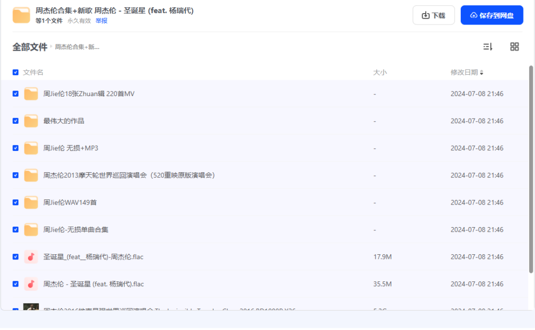This screenshot has width=535, height=330.
Task: Click the 大小 column header
Action: point(380,72)
